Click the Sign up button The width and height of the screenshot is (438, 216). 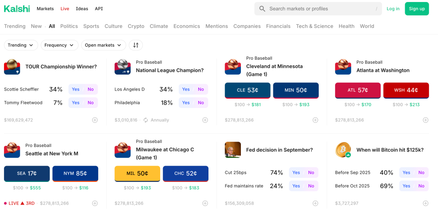pos(417,9)
